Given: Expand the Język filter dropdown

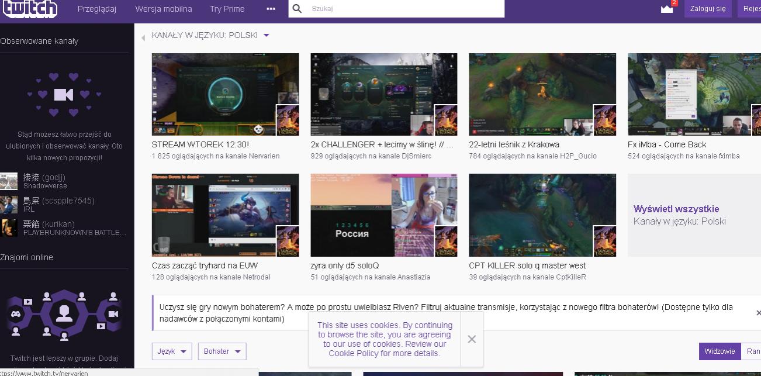Looking at the screenshot, I should (171, 351).
